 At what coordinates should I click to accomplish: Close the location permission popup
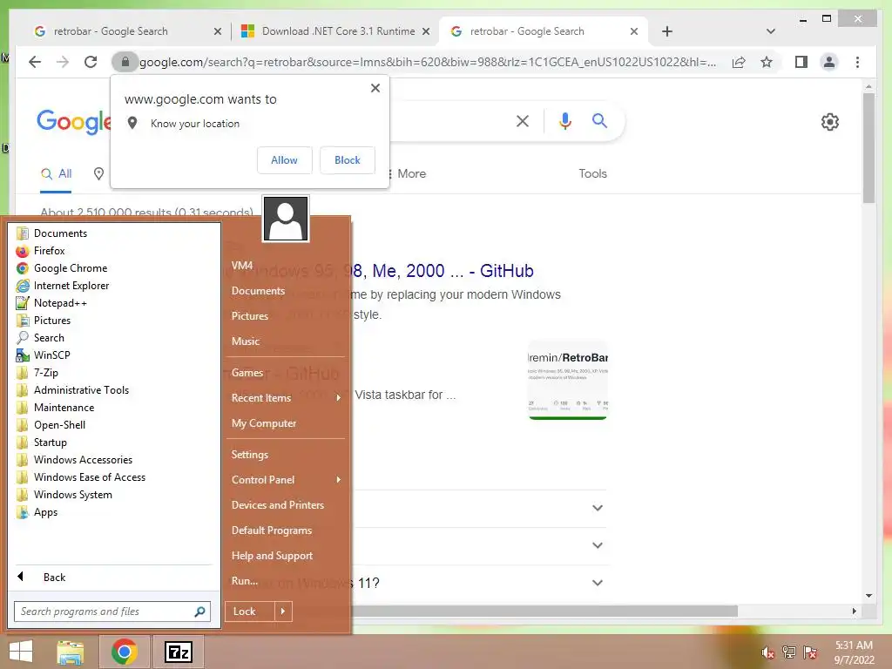(x=375, y=88)
